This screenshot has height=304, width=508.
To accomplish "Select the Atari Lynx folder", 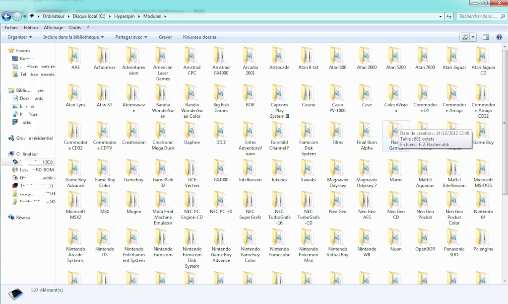I will [x=75, y=96].
